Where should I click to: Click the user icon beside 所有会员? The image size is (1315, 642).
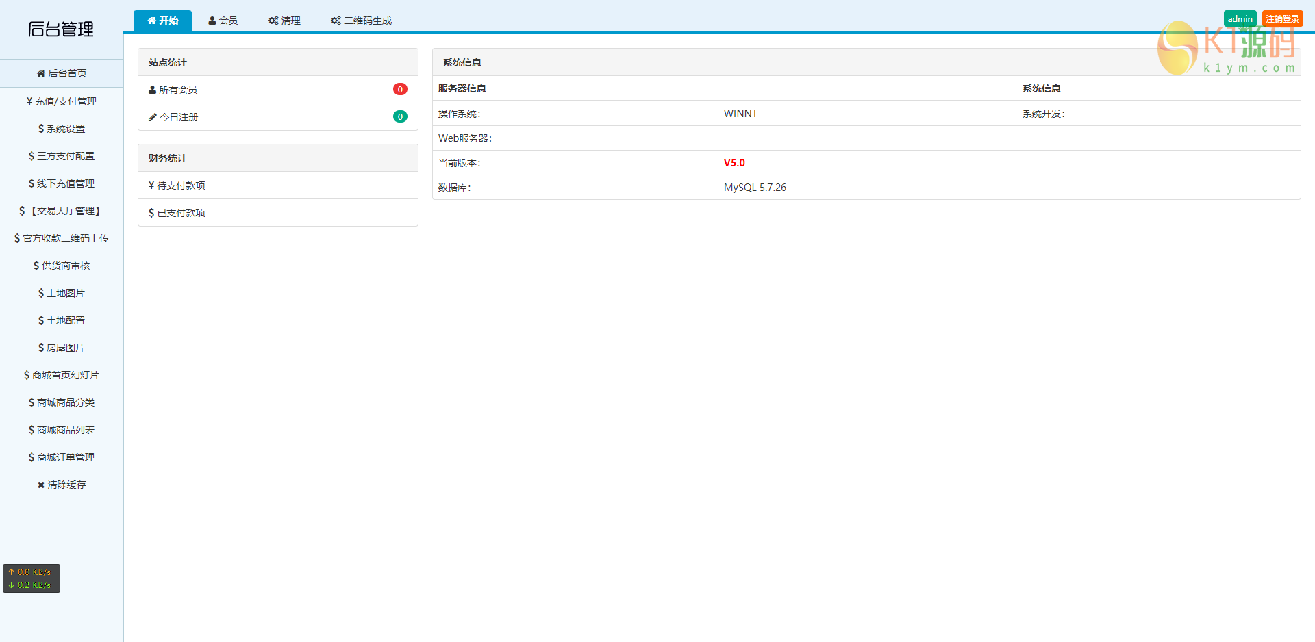(153, 90)
